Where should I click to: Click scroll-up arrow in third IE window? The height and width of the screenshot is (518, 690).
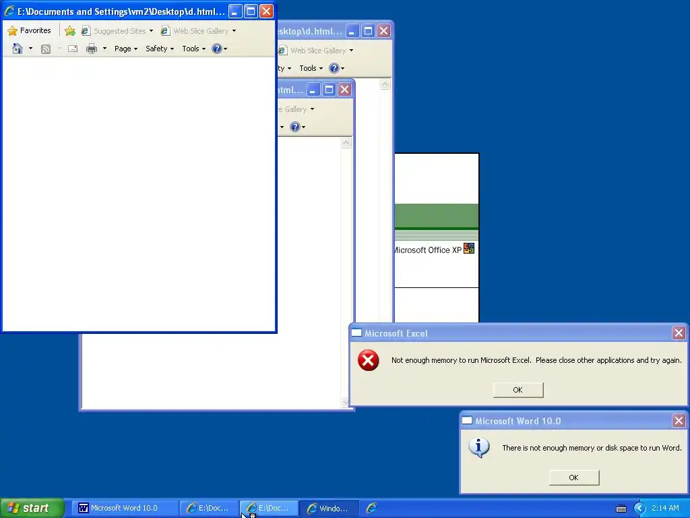click(x=346, y=143)
